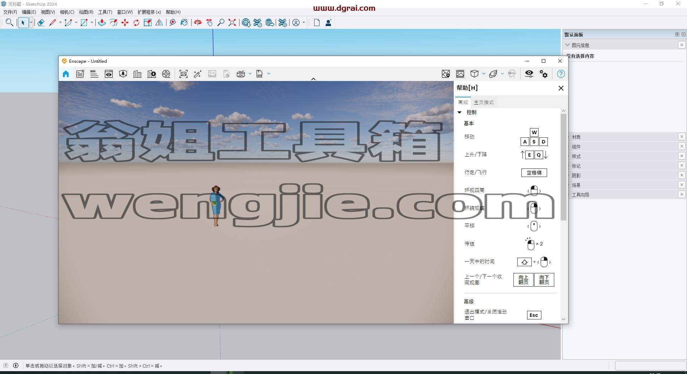
Task: Click the info circle icon in status bar
Action: tap(16, 365)
